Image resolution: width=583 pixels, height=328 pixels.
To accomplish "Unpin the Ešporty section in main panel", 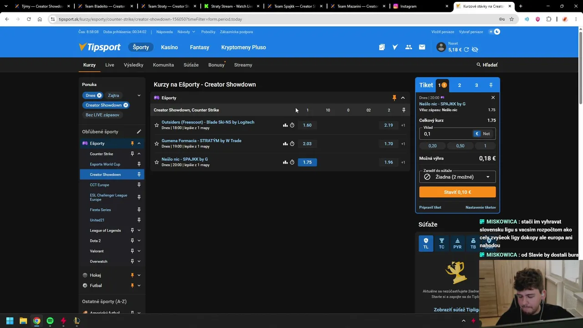I will pyautogui.click(x=394, y=98).
